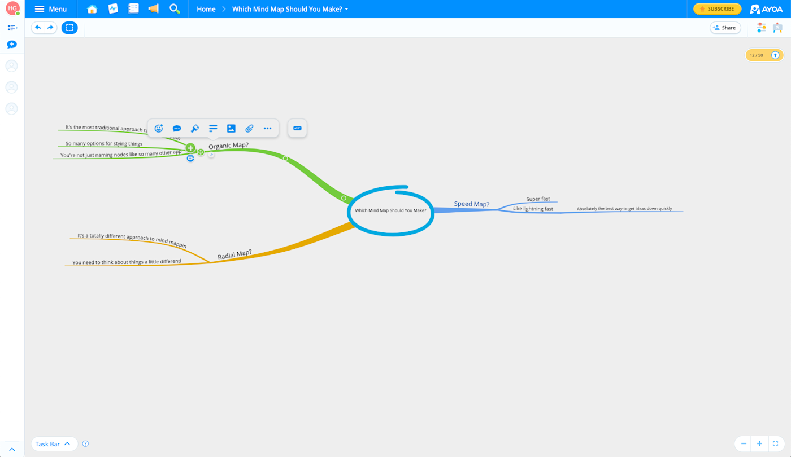Enter fullscreen fit view
The width and height of the screenshot is (791, 457).
pyautogui.click(x=776, y=443)
